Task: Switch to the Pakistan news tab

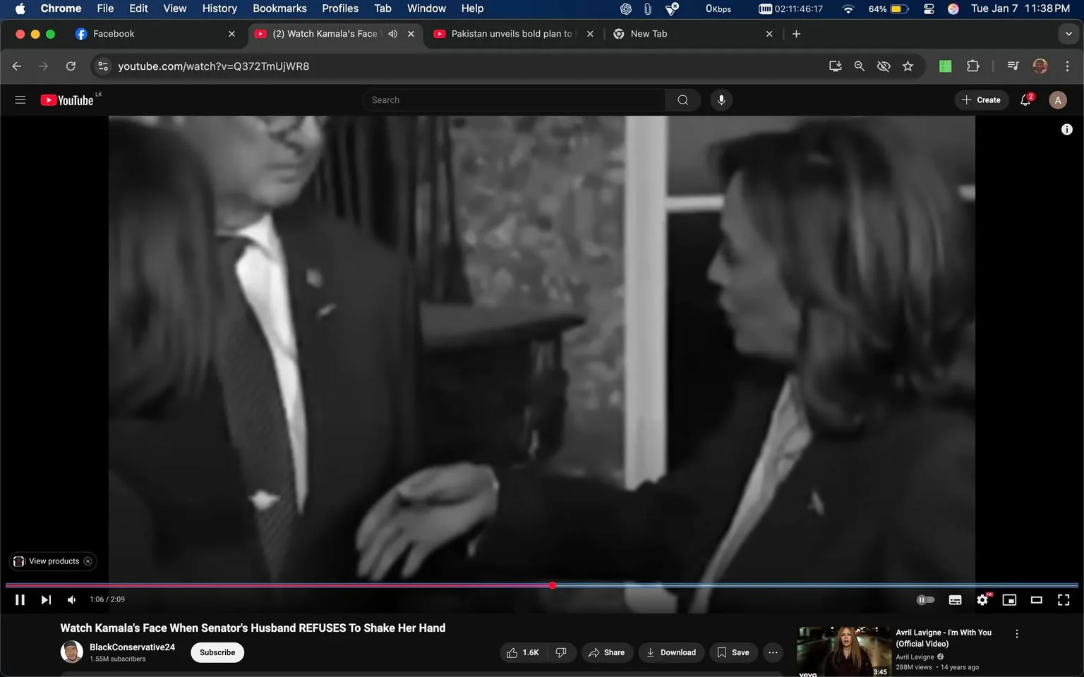Action: tap(510, 33)
